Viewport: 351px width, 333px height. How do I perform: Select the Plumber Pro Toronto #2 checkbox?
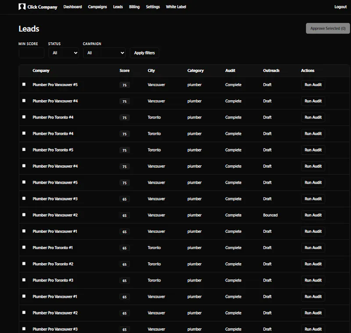tap(24, 264)
